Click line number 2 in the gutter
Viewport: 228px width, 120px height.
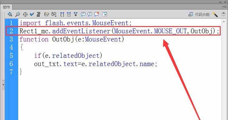pyautogui.click(x=11, y=31)
